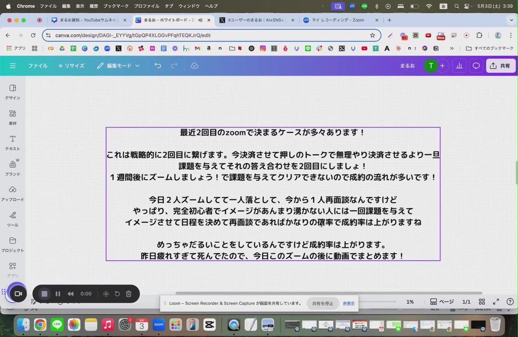Open the 素材 elements panel

(x=13, y=117)
